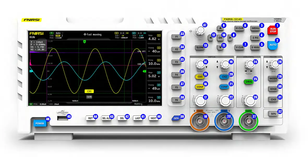308x157 pixels.
Task: Click the large horizontal timebase knob
Action: tap(249, 101)
